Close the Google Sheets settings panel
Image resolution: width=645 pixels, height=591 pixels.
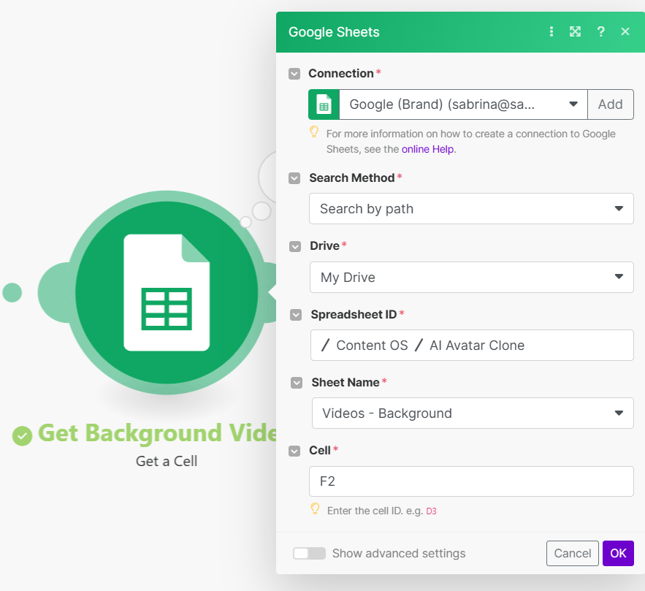coord(625,31)
